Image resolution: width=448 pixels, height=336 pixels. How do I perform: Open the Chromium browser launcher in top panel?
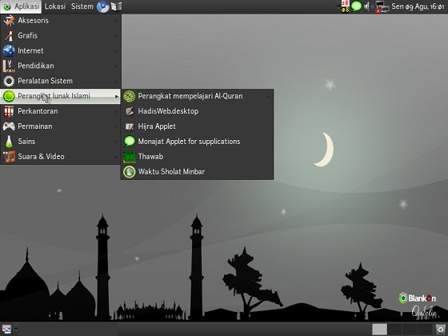103,6
